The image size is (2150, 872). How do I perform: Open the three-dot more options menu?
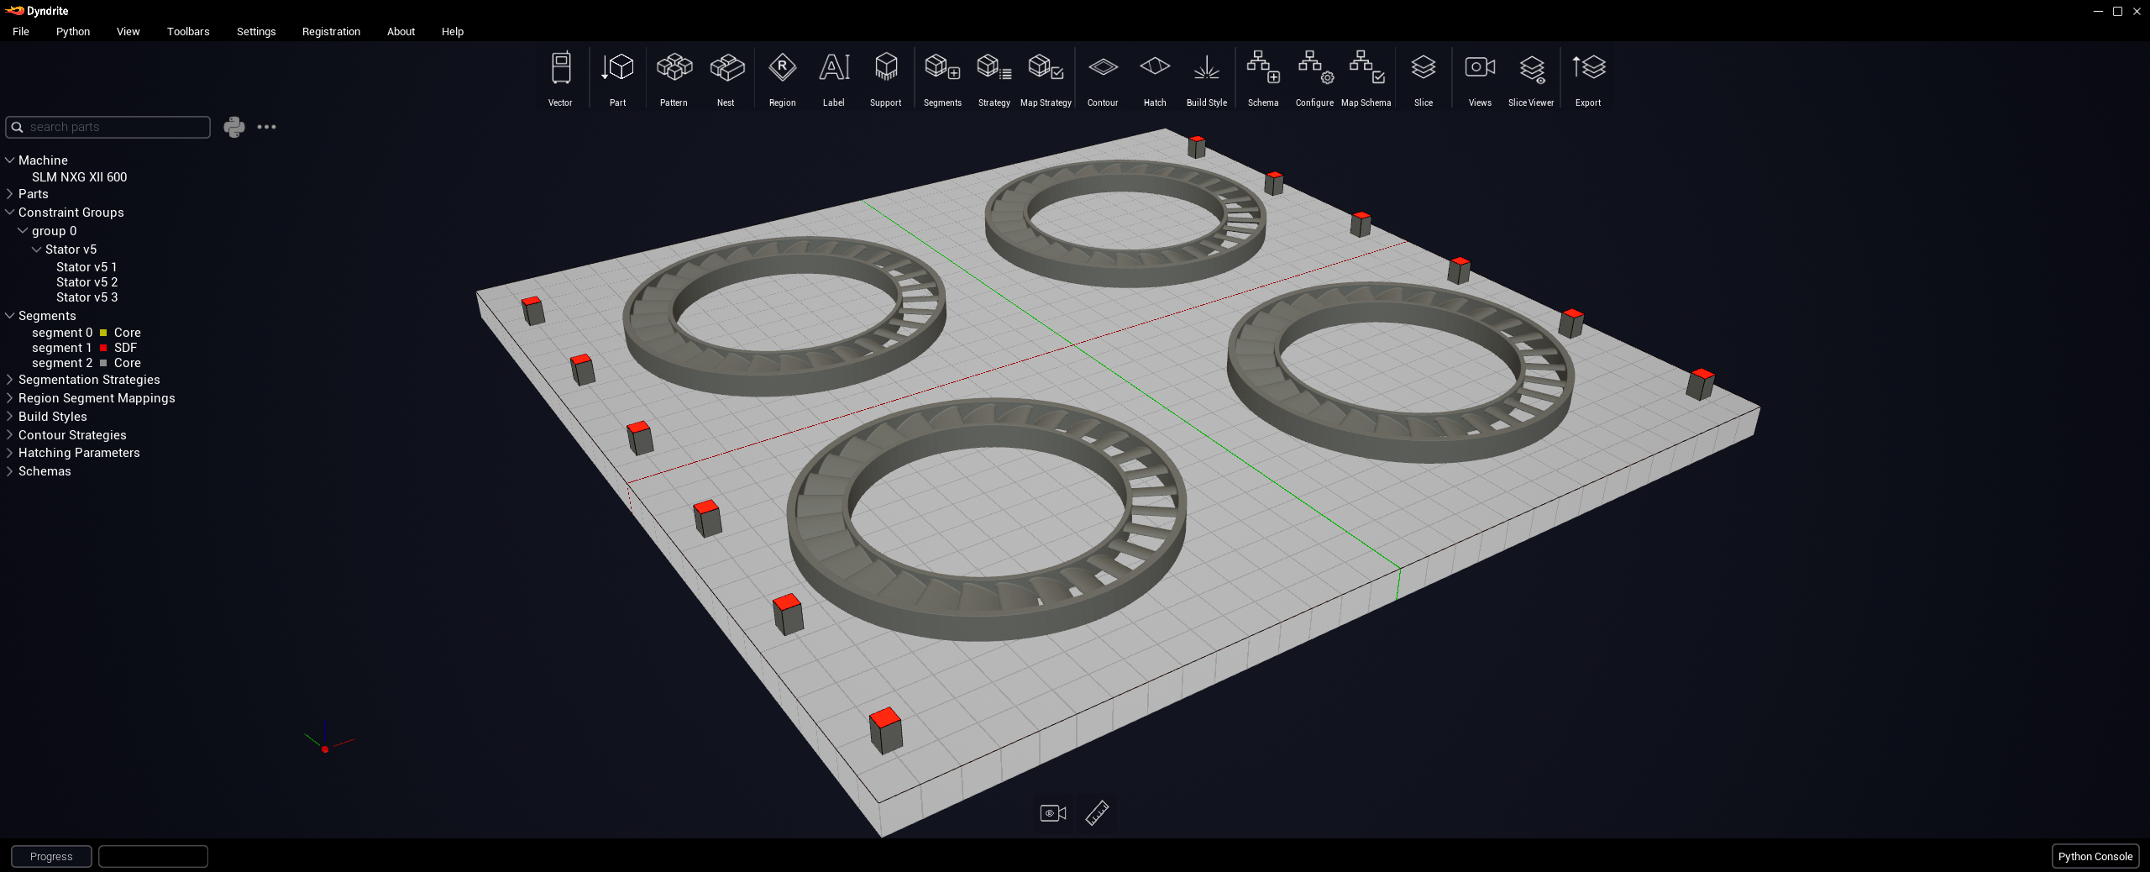[x=266, y=127]
